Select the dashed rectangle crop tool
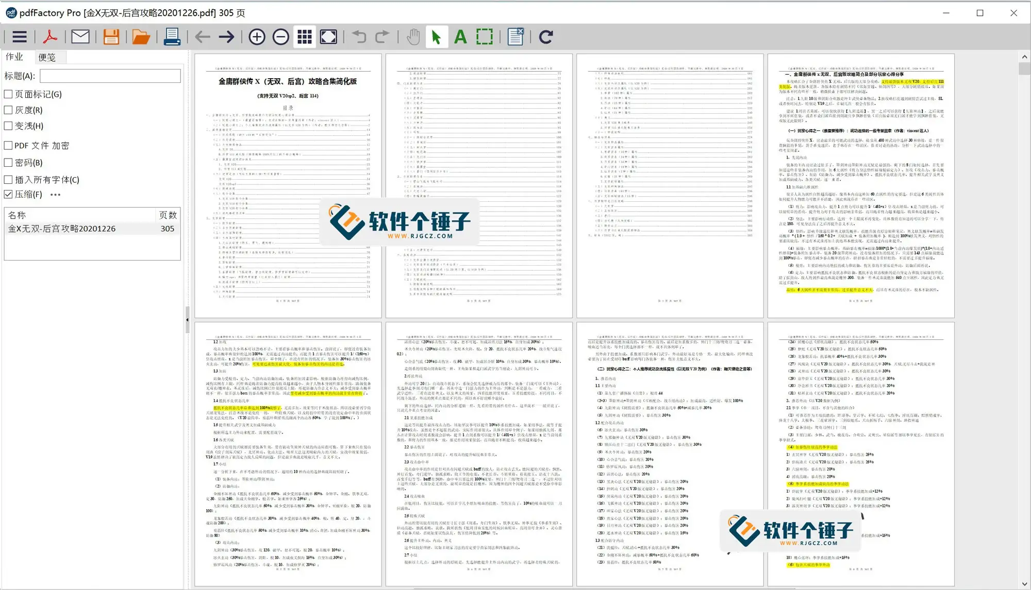This screenshot has width=1031, height=590. click(x=485, y=37)
